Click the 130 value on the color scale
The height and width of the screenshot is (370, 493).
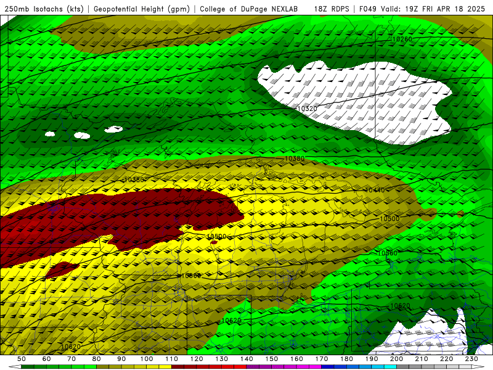(222, 359)
